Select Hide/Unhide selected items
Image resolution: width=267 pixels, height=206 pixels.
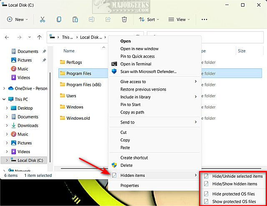coord(237,176)
